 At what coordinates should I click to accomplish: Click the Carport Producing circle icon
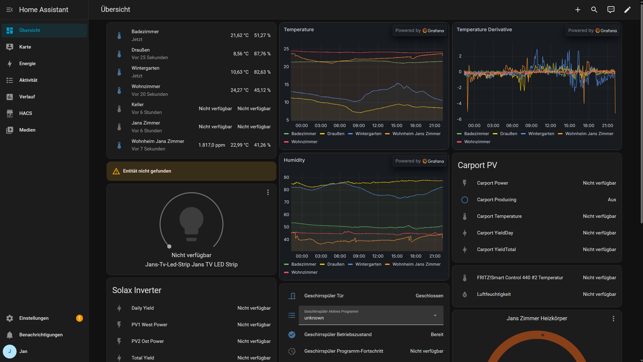click(465, 200)
